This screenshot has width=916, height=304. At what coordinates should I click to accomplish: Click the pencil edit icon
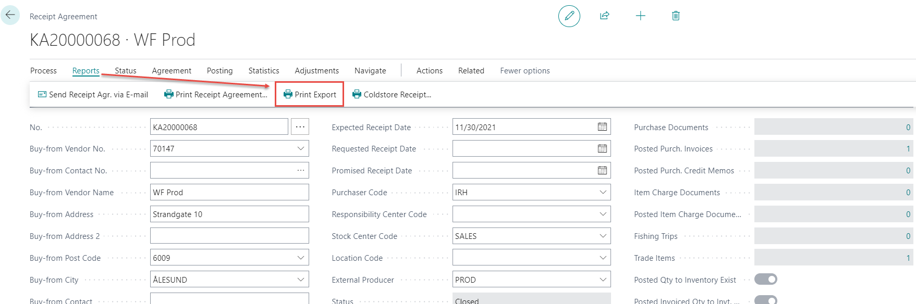click(569, 16)
